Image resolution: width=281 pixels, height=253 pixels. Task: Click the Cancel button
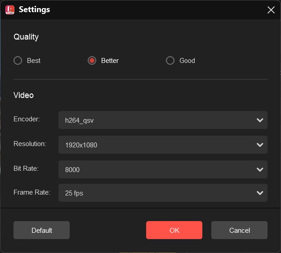coord(239,230)
